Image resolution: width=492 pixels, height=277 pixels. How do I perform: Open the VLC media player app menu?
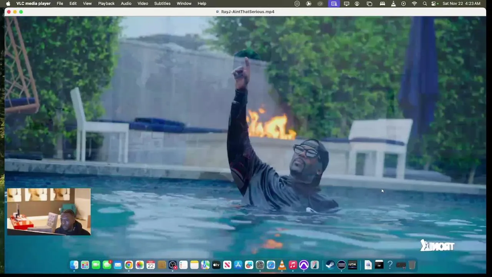coord(33,3)
